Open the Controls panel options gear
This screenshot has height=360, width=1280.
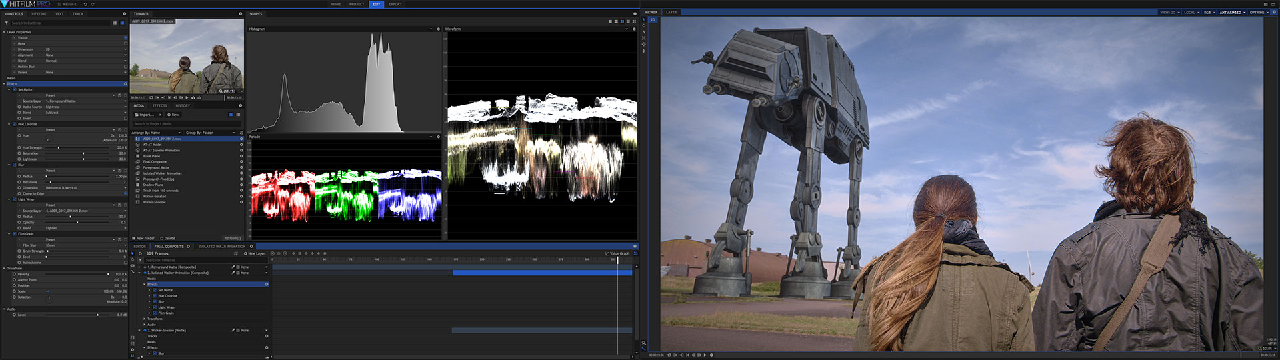coord(124,13)
